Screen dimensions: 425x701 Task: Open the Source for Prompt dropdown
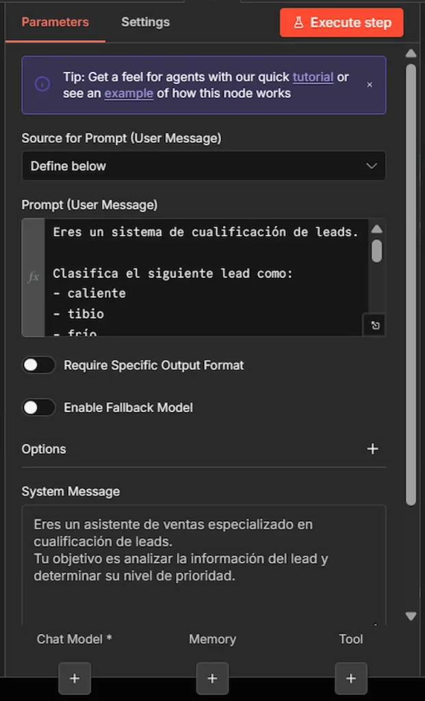(204, 166)
